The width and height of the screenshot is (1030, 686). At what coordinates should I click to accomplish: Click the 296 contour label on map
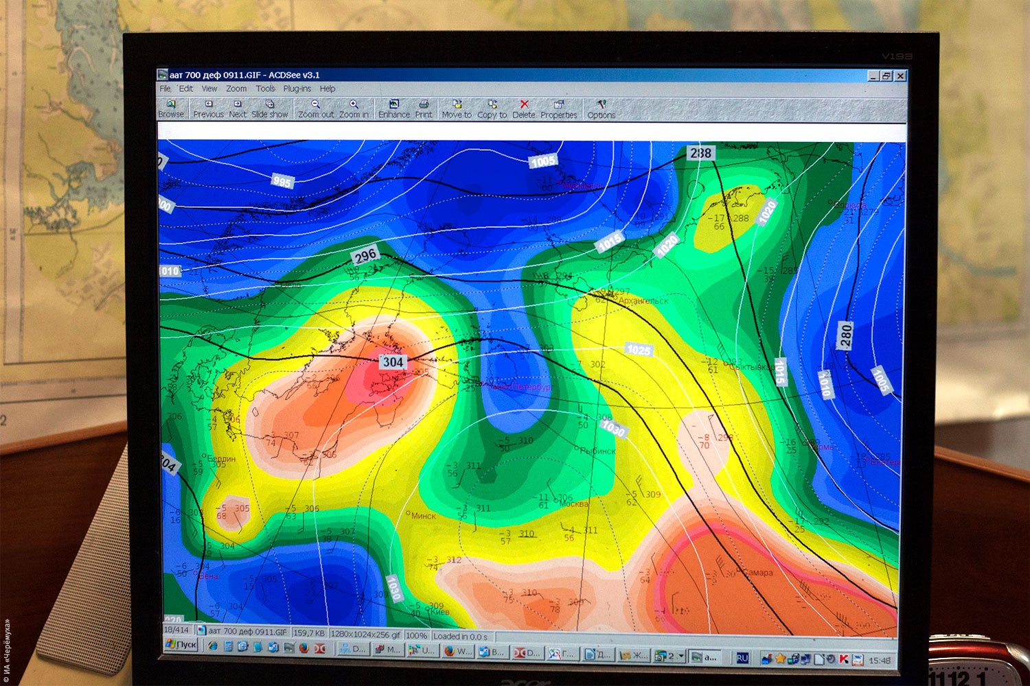[365, 255]
